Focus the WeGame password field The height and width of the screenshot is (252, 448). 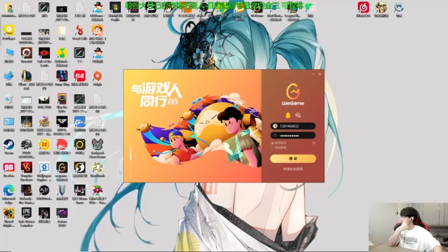[293, 136]
